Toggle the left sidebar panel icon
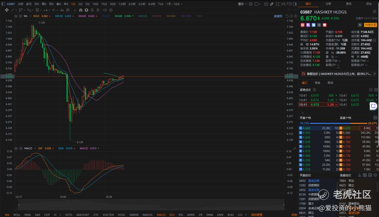This screenshot has height=217, width=379. [3, 4]
